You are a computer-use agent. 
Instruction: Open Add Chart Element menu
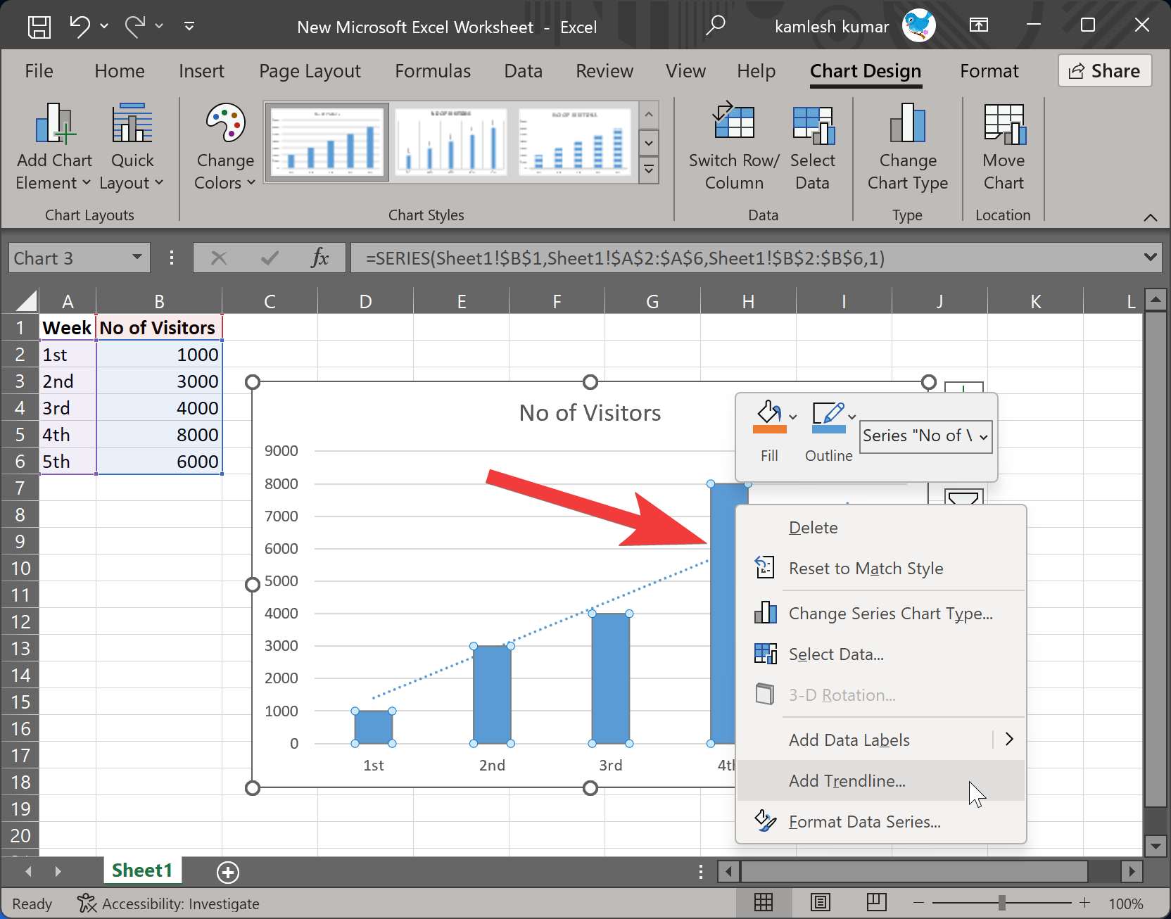pos(54,147)
